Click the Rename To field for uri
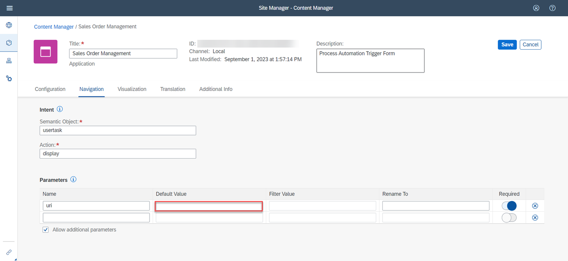The width and height of the screenshot is (568, 261). (436, 206)
